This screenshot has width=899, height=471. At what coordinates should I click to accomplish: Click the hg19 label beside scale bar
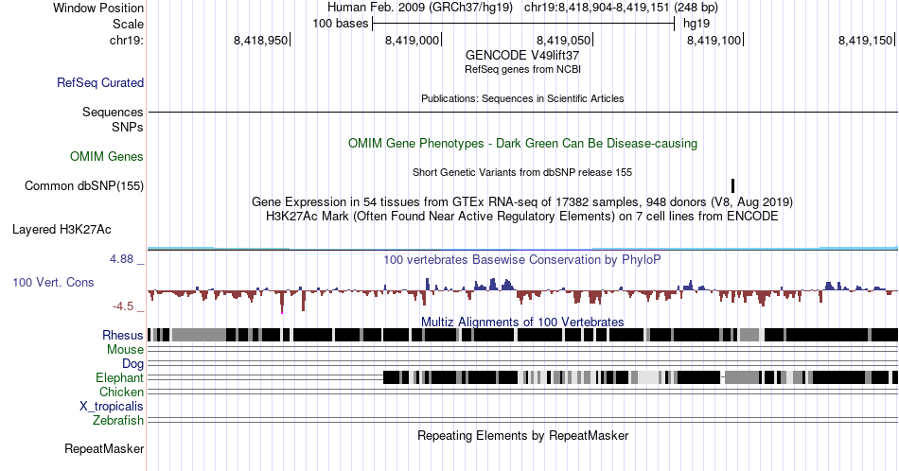(x=696, y=24)
